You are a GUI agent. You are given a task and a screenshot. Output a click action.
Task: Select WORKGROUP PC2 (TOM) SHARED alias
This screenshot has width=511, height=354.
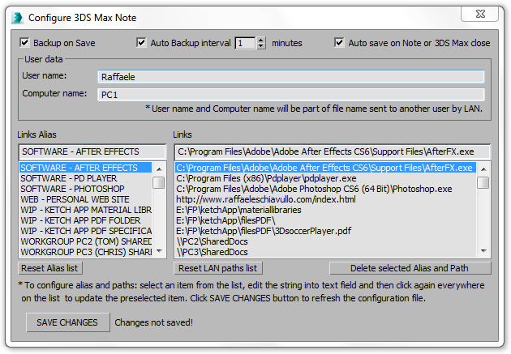[86, 241]
